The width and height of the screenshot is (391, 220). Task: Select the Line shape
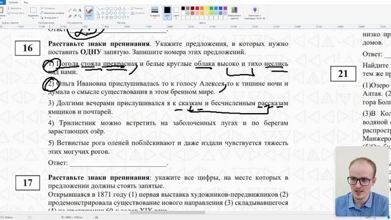click(99, 9)
